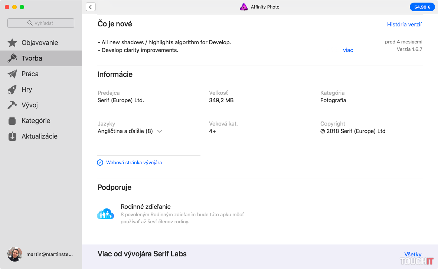Click the Objavovanie star icon
Image resolution: width=438 pixels, height=269 pixels.
pyautogui.click(x=12, y=43)
